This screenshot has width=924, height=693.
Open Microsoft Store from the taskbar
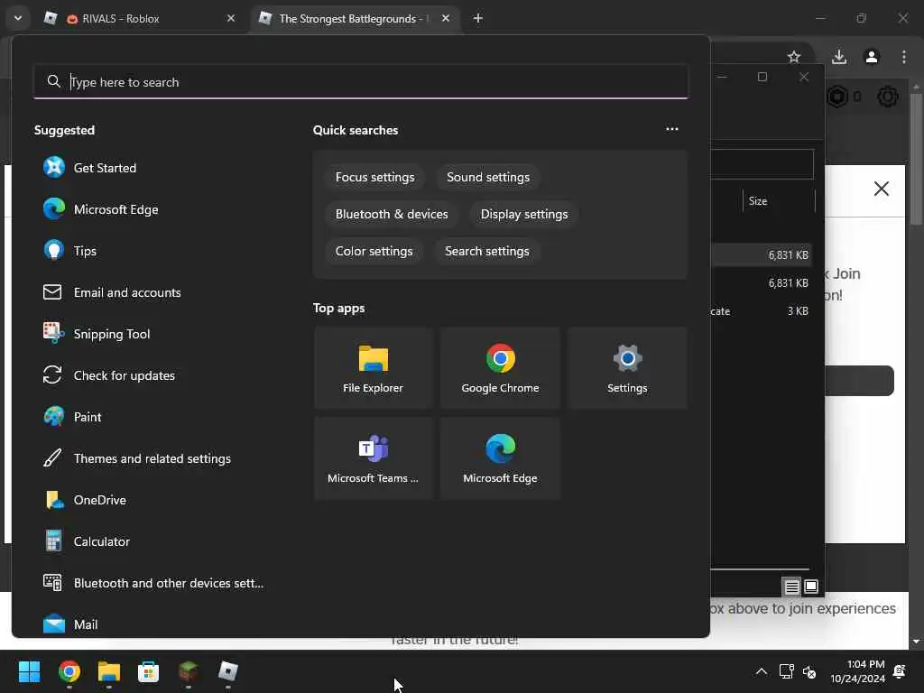(148, 671)
